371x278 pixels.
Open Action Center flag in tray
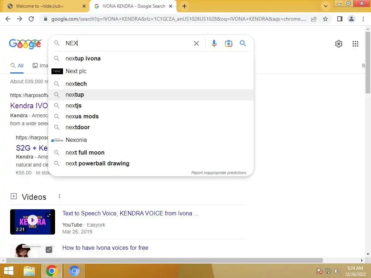pyautogui.click(x=319, y=271)
